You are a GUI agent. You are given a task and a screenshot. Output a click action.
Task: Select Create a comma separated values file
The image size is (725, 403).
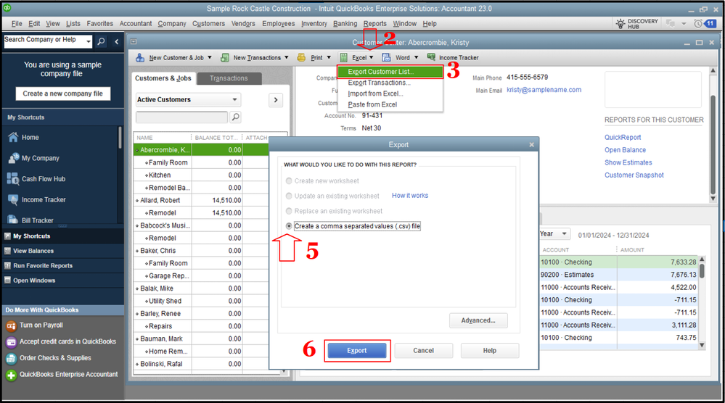[289, 226]
